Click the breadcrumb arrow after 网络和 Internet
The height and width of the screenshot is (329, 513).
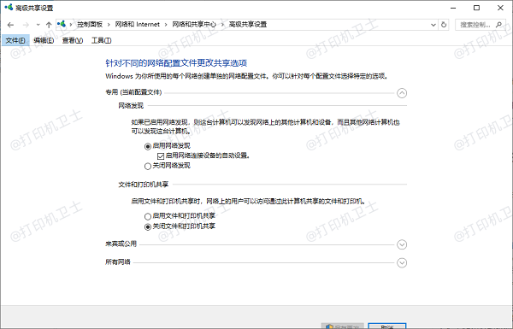(166, 25)
